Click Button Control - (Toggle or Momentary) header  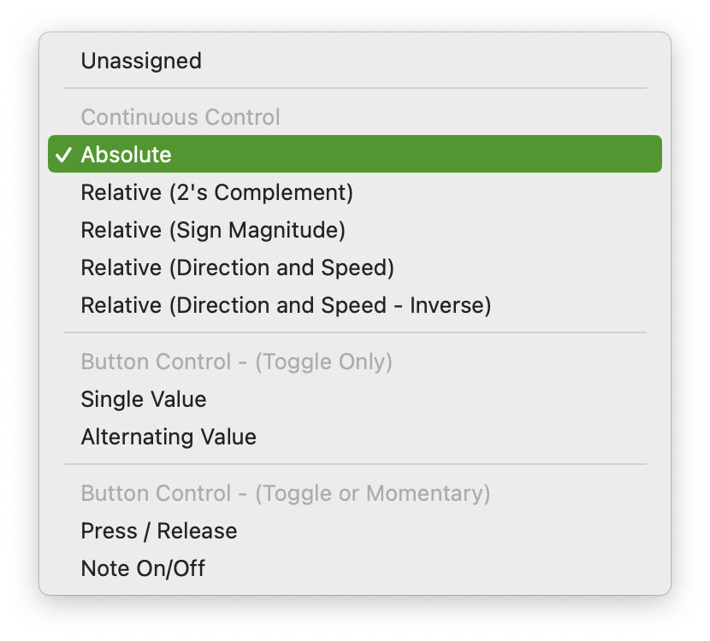pyautogui.click(x=285, y=493)
